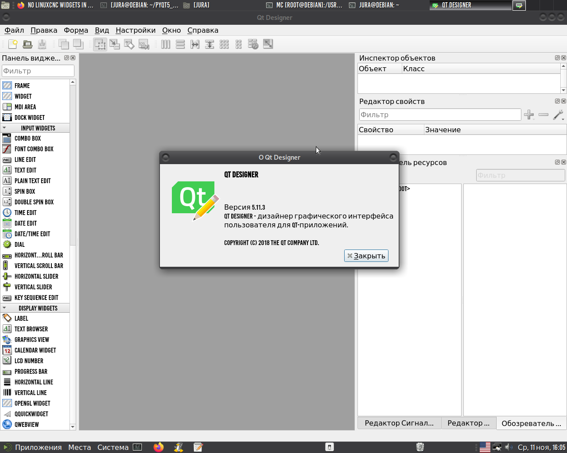This screenshot has height=453, width=567.
Task: Open the Места panel menu
Action: (x=80, y=447)
